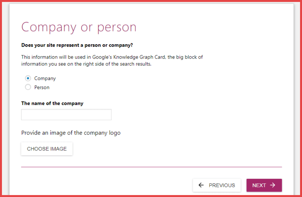Click the 'Company or person' page heading
302x197 pixels.
(79, 27)
